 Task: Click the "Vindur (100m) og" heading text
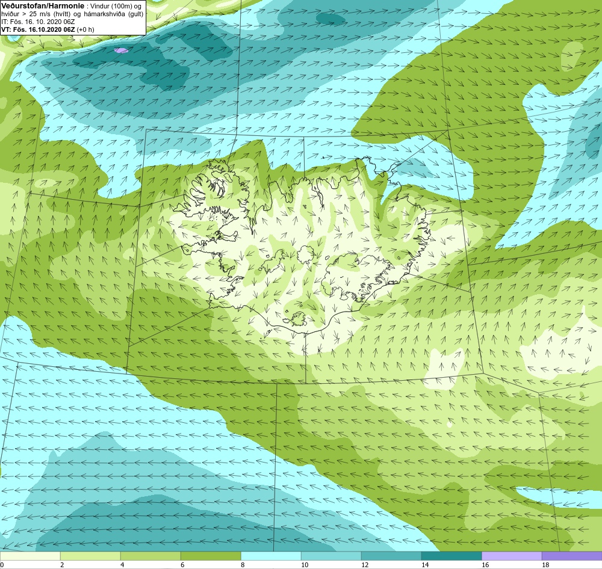click(x=116, y=7)
